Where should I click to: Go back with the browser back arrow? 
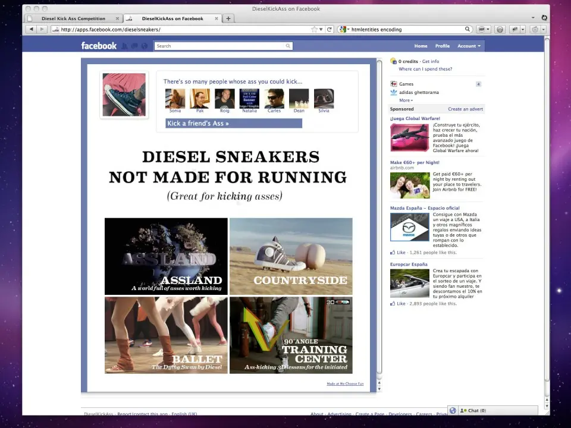[31, 29]
